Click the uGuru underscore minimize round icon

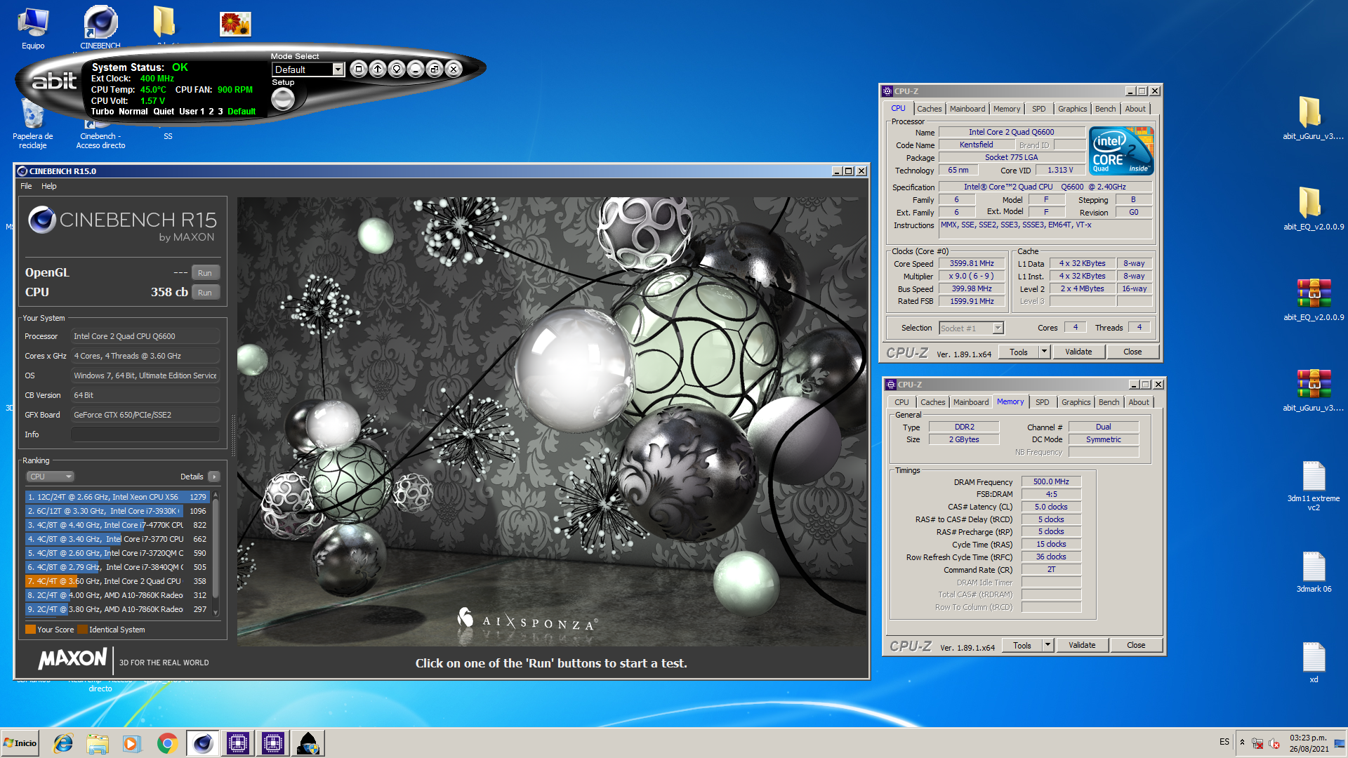click(x=416, y=69)
